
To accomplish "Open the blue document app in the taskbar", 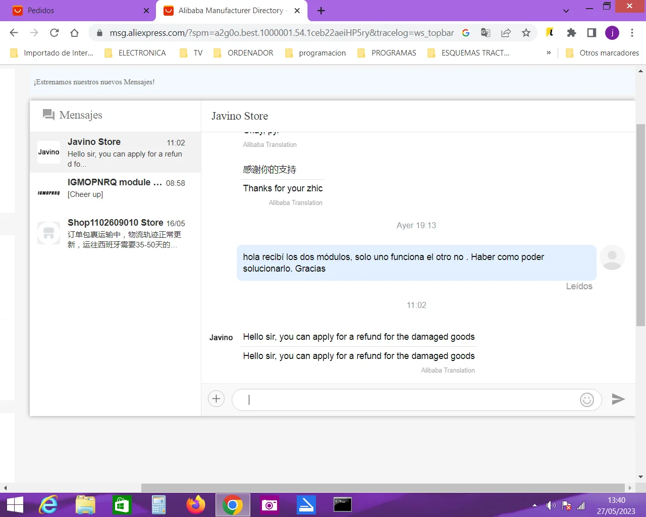I will coord(306,505).
